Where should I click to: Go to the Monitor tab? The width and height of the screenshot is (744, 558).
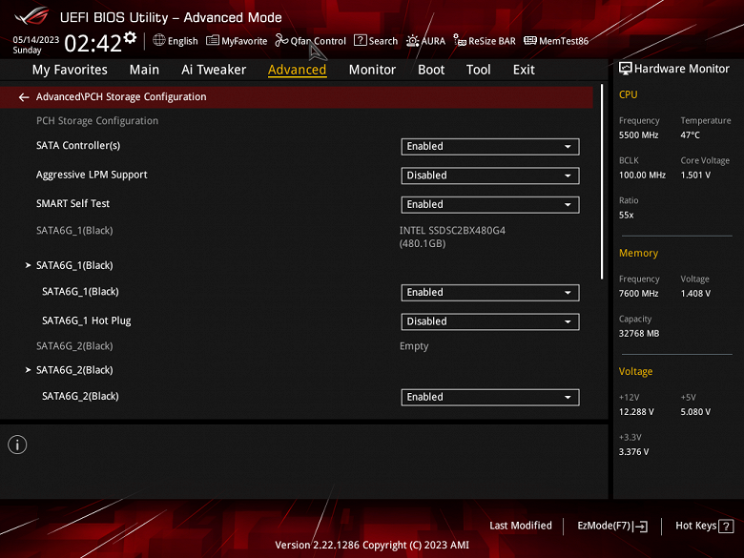click(372, 70)
